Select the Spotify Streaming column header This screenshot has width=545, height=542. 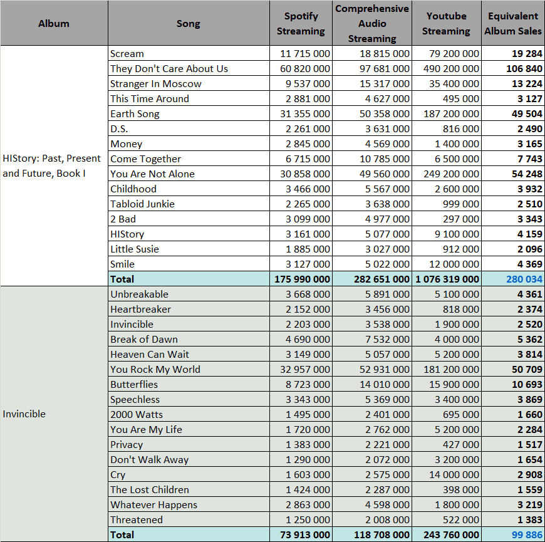click(x=301, y=23)
